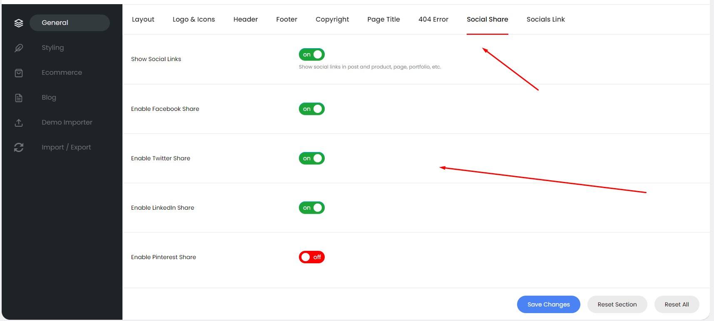Enable the Pinterest Share toggle
Screen dimensions: 714x321
coord(311,257)
